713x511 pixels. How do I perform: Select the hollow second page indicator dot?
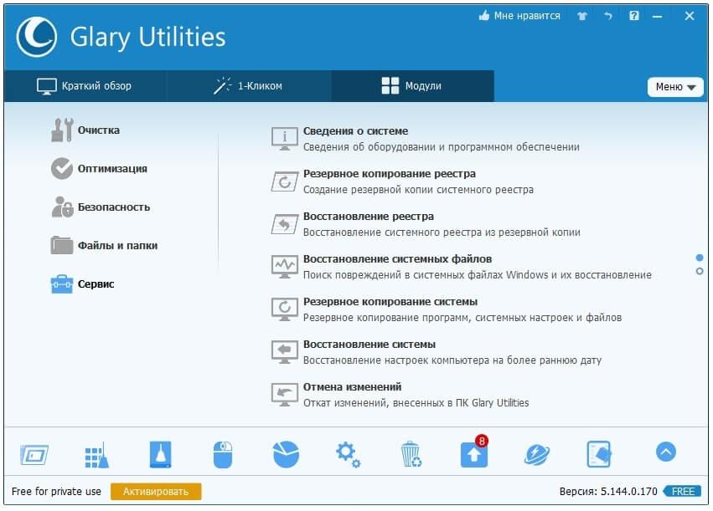700,271
